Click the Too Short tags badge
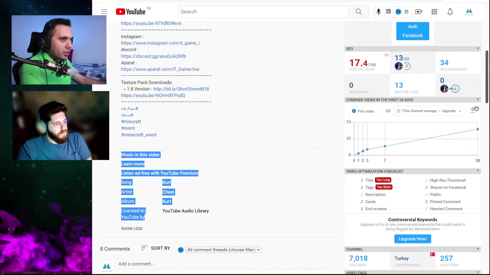The image size is (490, 275). pos(384,187)
